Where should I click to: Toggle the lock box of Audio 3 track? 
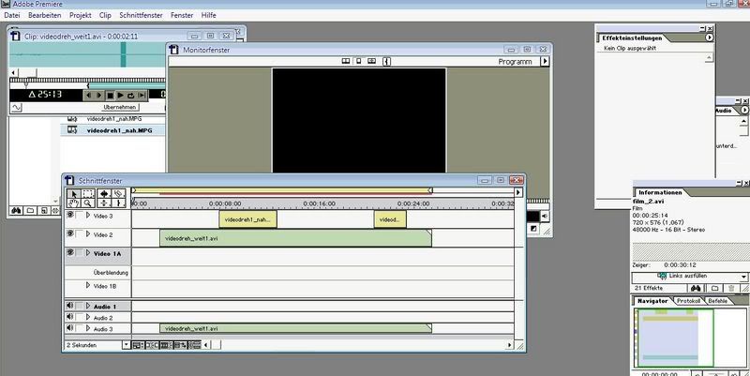[x=80, y=328]
